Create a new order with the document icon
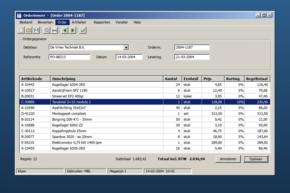This screenshot has height=193, width=290. click(21, 30)
